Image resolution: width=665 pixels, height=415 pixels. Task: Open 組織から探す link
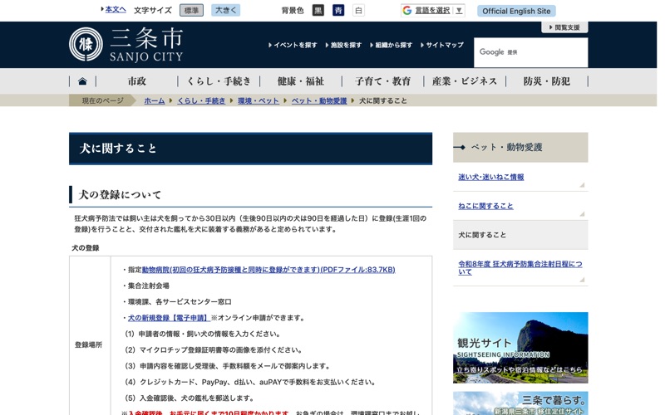391,45
